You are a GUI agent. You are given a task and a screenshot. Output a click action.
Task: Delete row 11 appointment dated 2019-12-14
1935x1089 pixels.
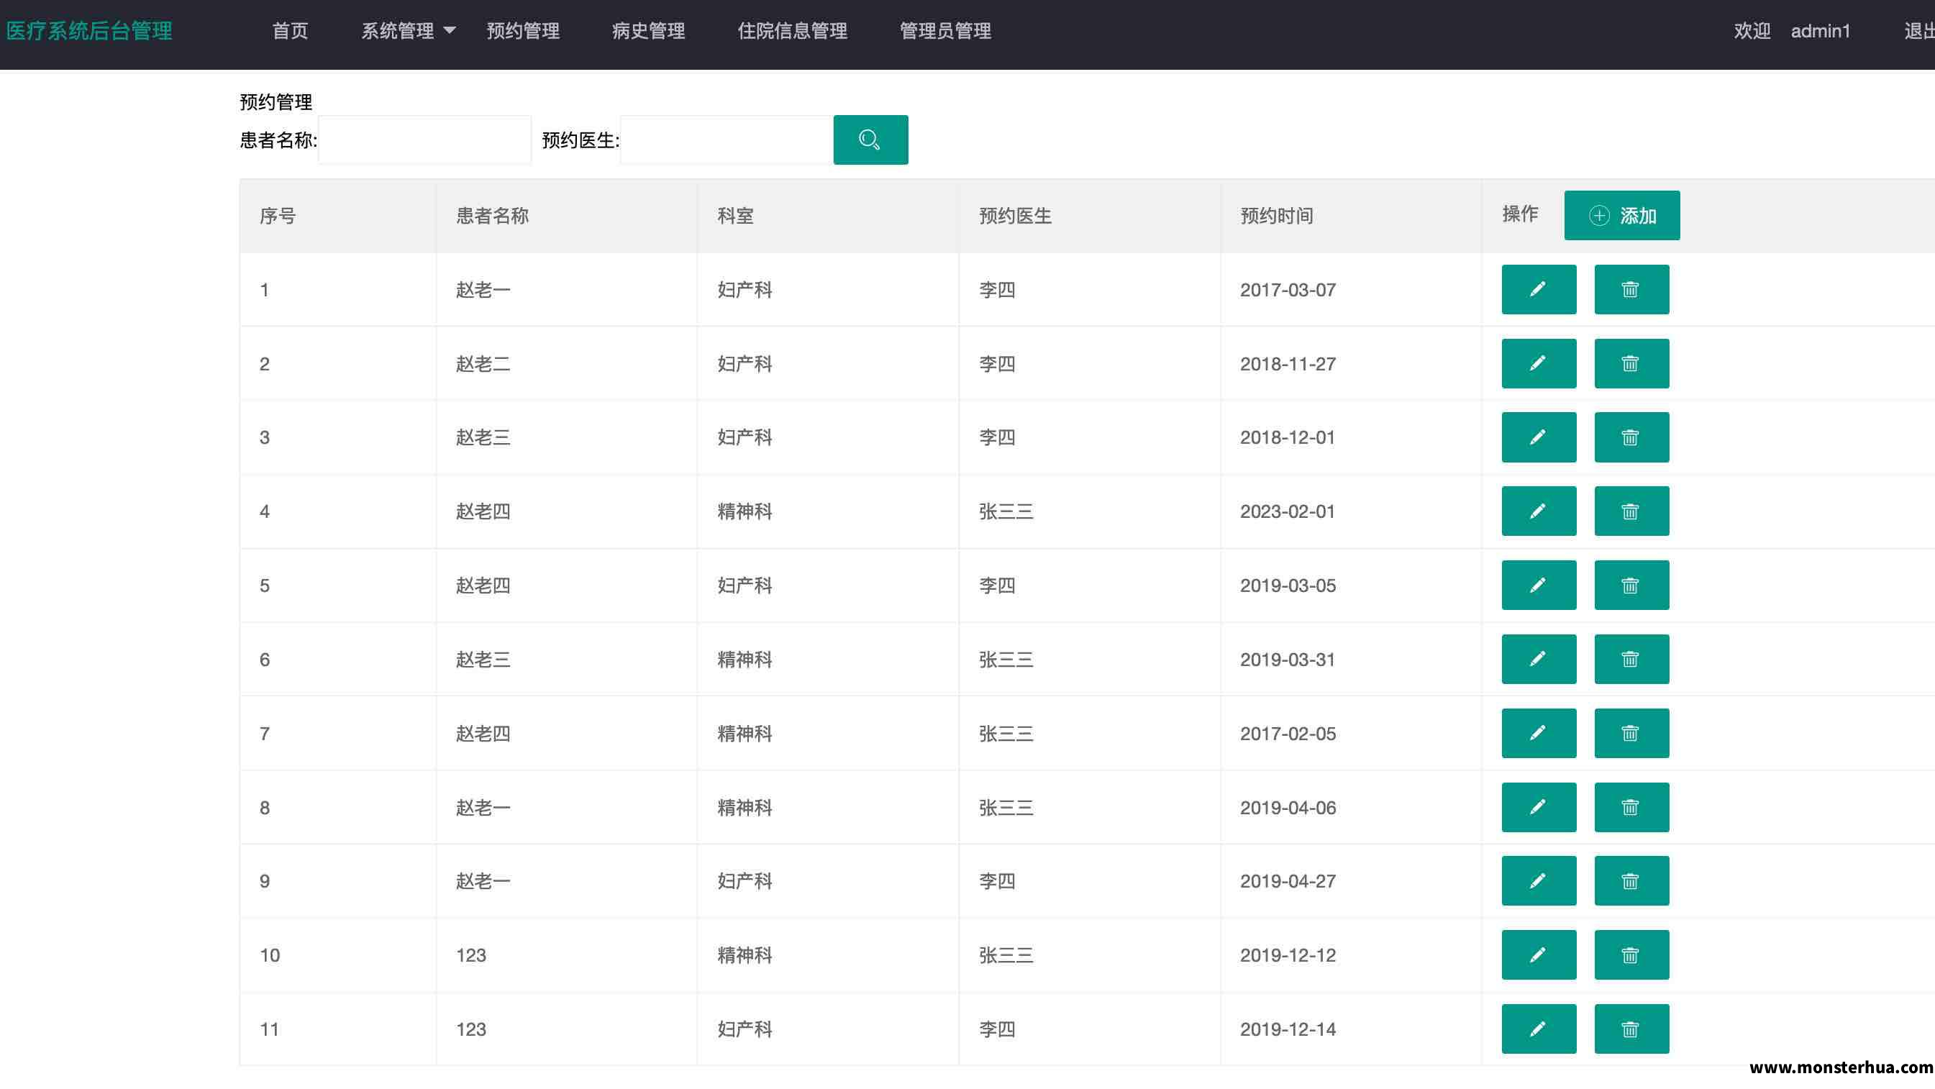[1631, 1029]
